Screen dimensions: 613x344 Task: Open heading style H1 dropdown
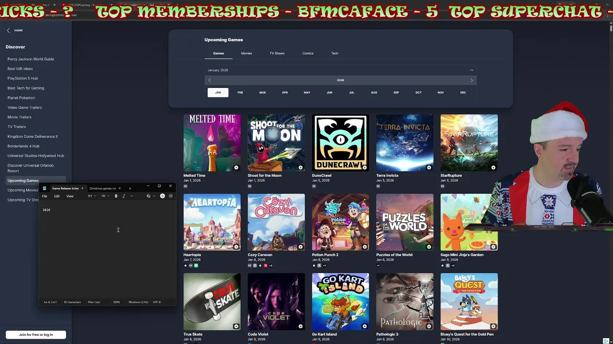[x=91, y=196]
